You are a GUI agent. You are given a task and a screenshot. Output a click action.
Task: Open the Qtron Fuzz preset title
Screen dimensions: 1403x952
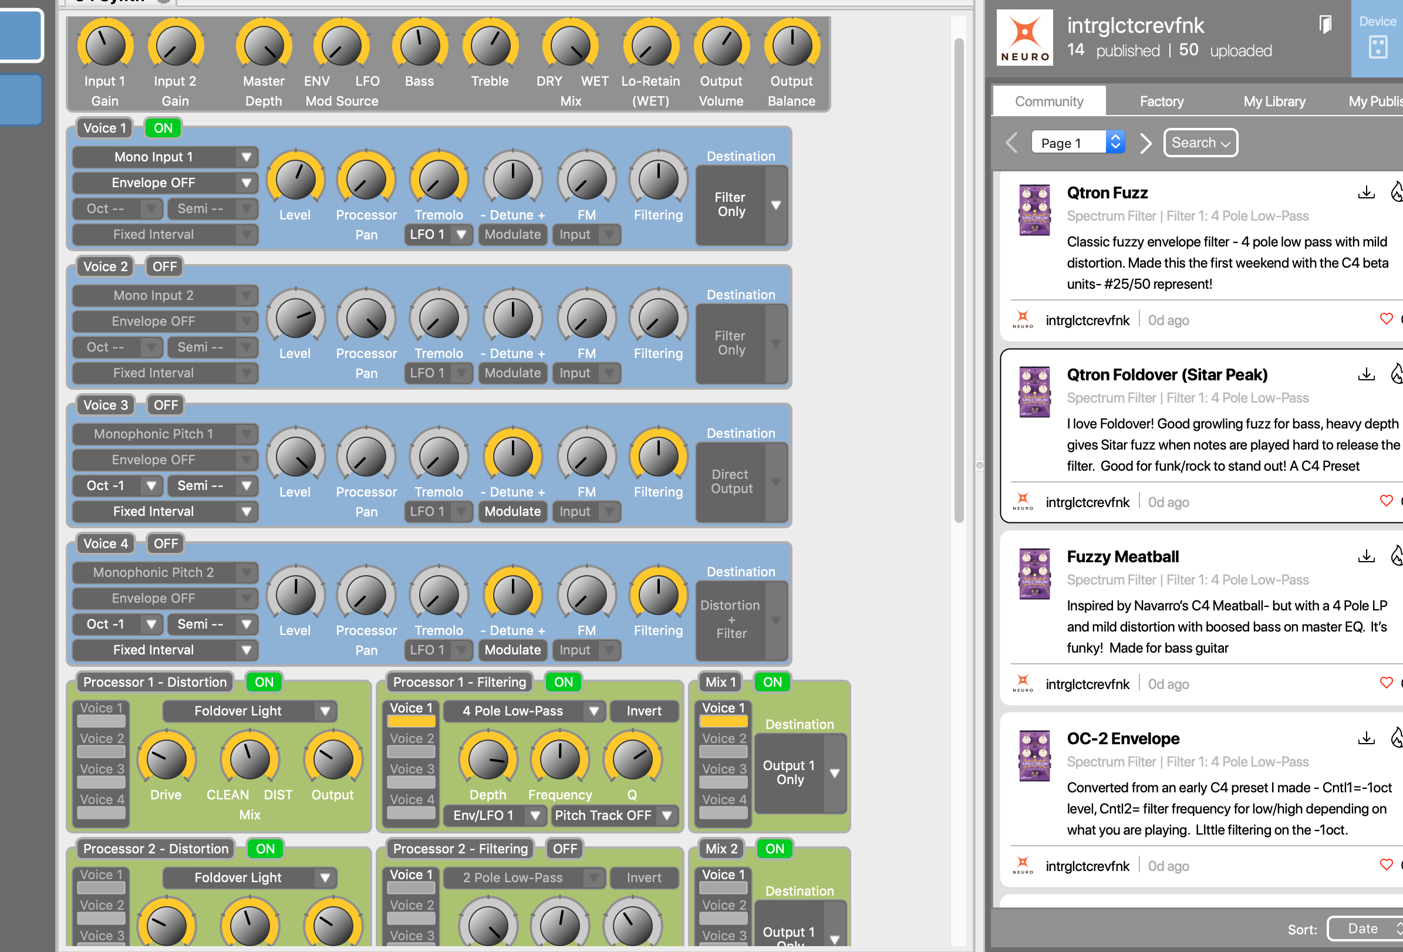click(x=1107, y=193)
